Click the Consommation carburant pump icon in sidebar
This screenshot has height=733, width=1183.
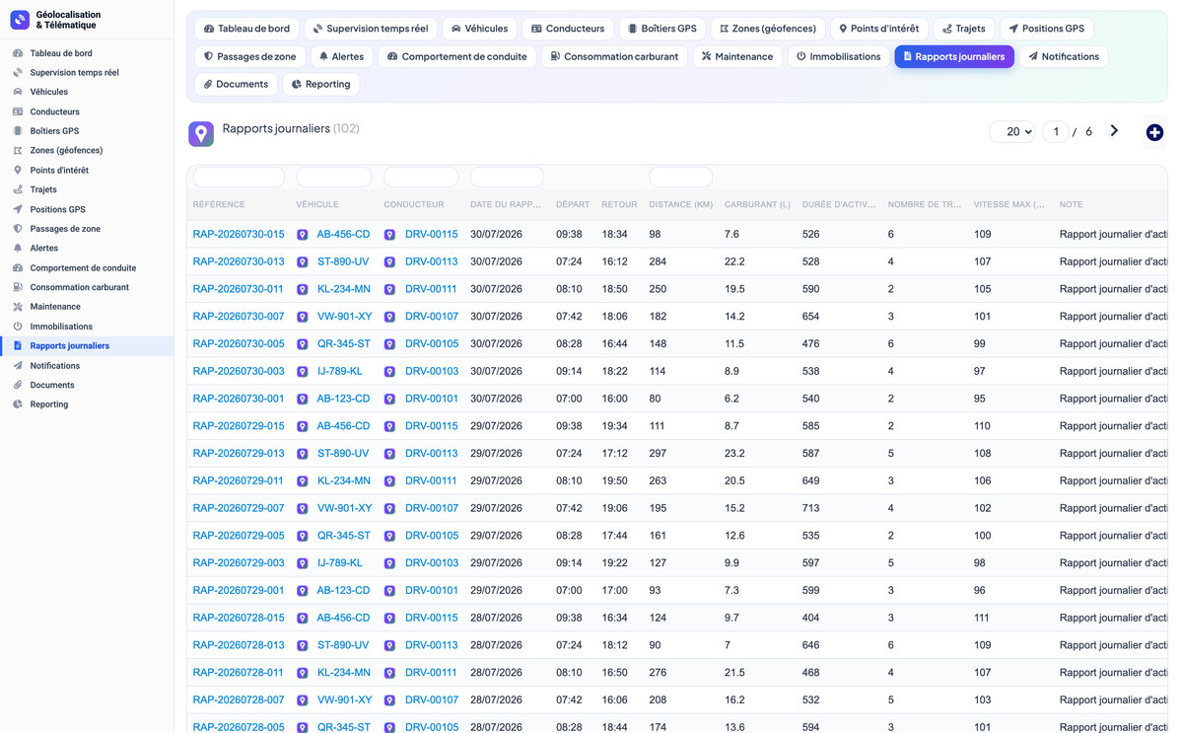click(18, 287)
